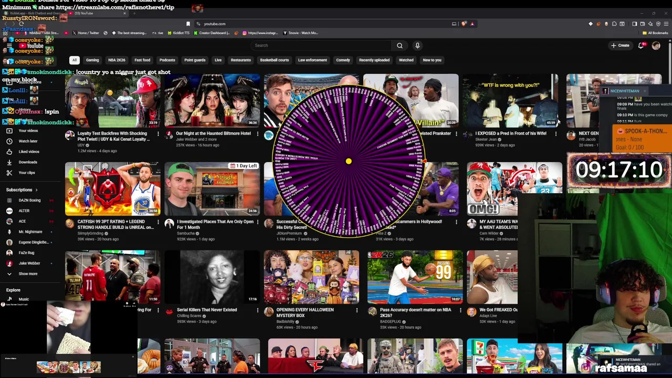This screenshot has height=378, width=672.
Task: Click bookmark icon beside address bar
Action: 188,24
